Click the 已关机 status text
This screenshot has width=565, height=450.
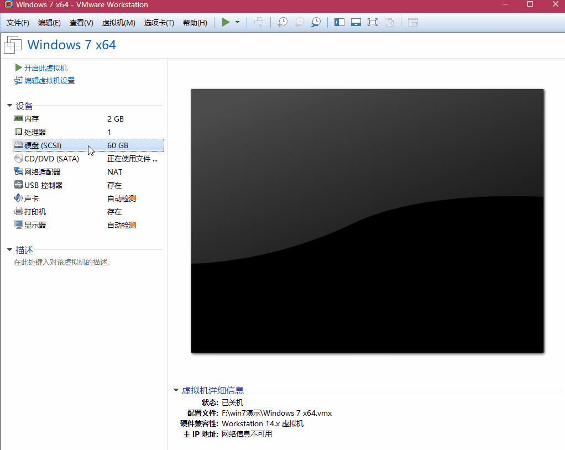tap(232, 402)
